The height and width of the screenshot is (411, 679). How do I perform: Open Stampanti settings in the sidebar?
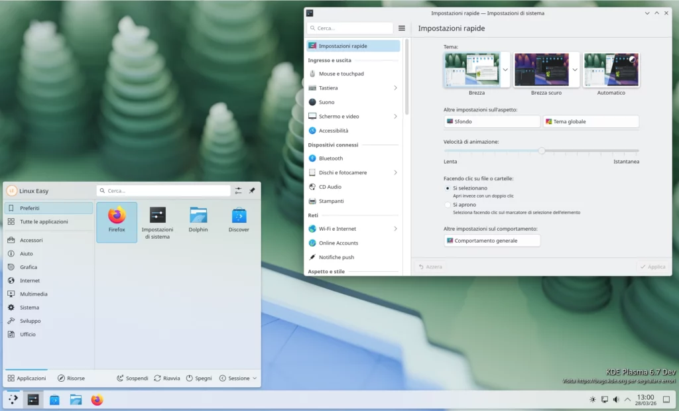click(x=330, y=201)
